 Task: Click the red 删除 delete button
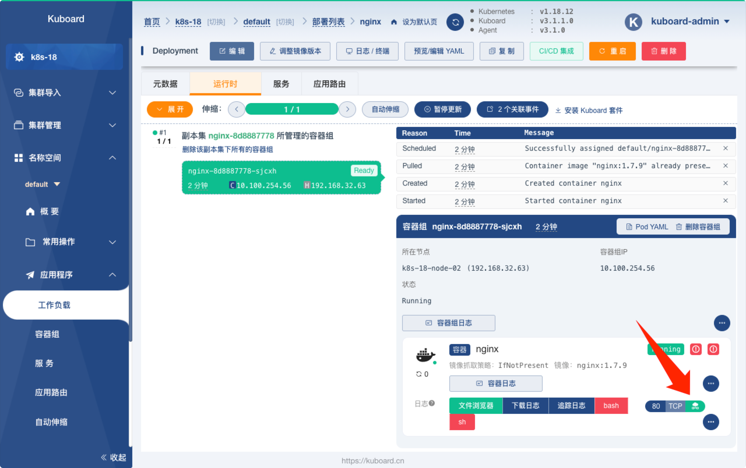click(x=663, y=51)
